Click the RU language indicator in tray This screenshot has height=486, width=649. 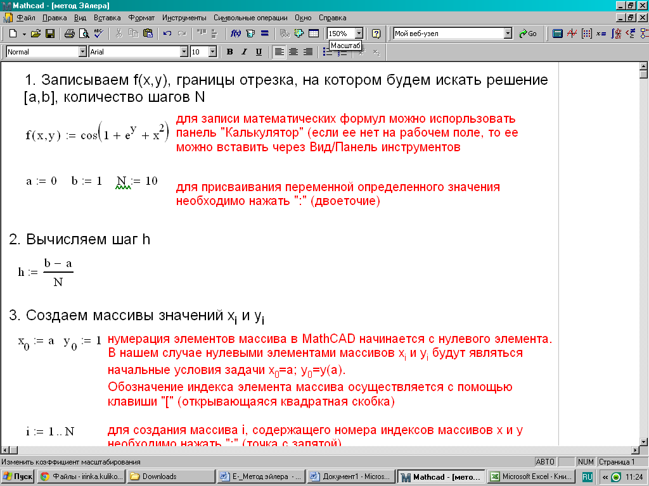pos(588,477)
